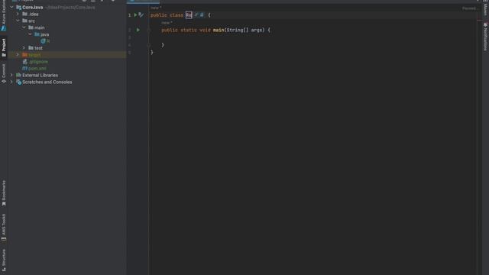Viewport: 489px width, 275px height.
Task: Select the java source root folder icon
Action: (37, 34)
